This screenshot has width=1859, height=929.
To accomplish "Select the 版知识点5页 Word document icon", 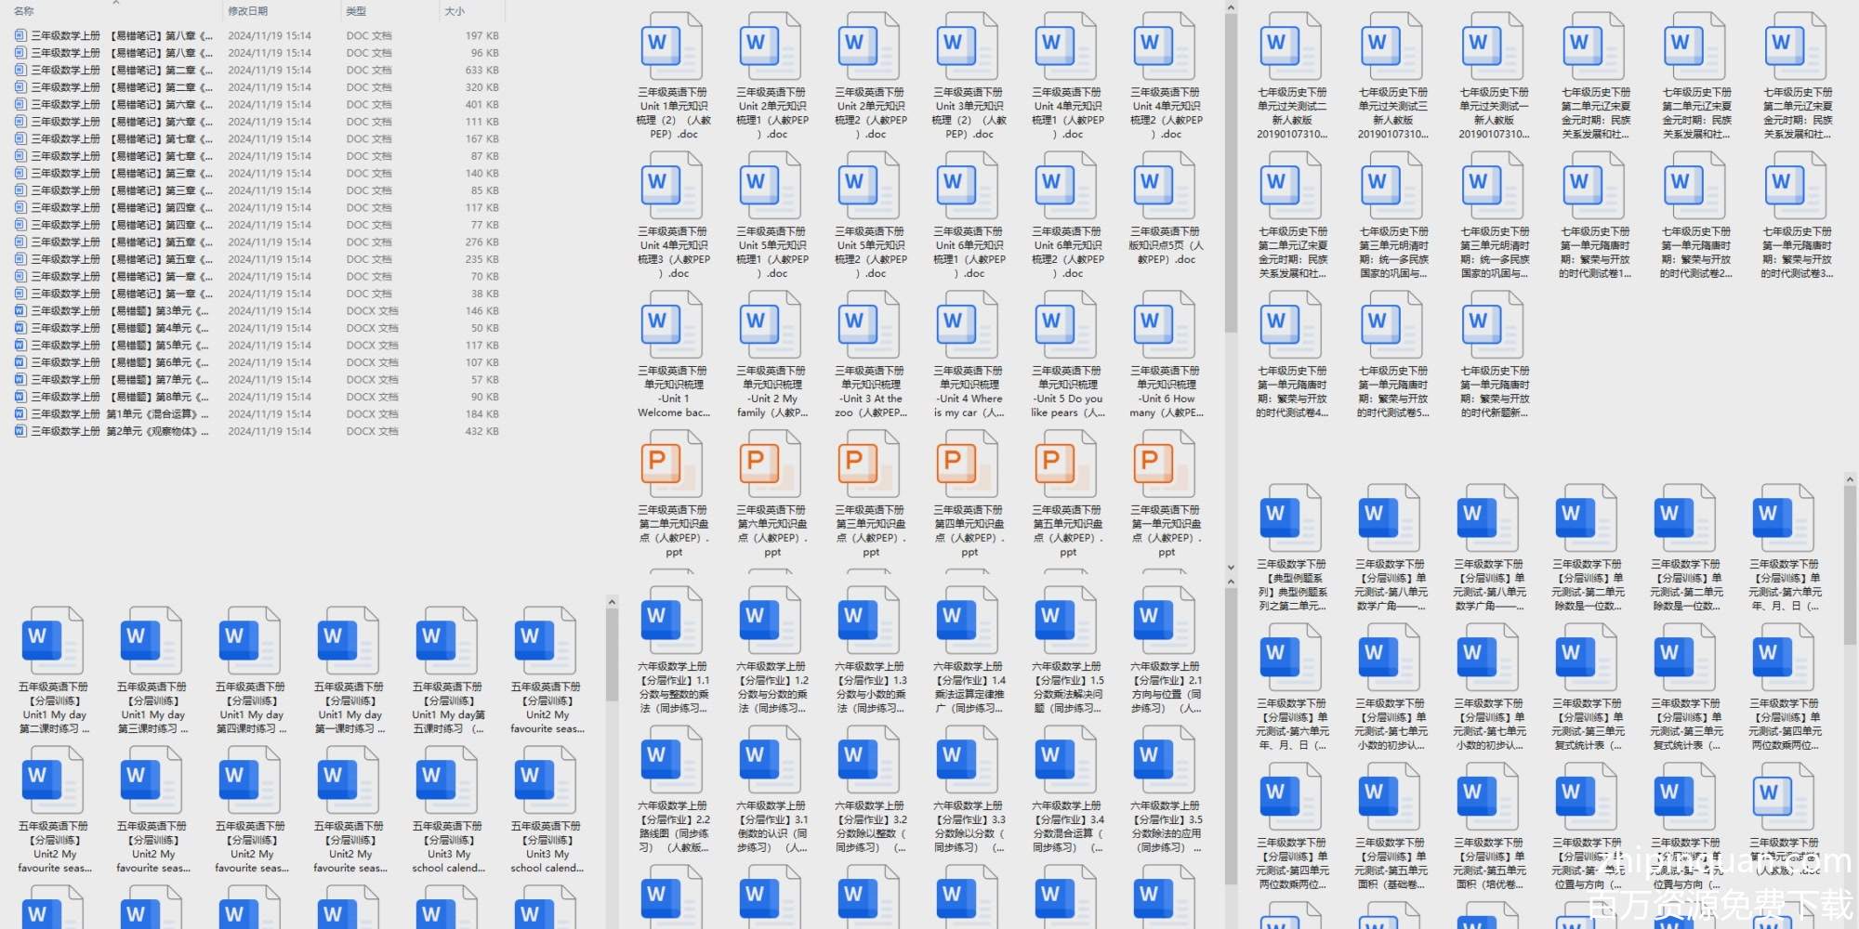I will point(1165,186).
